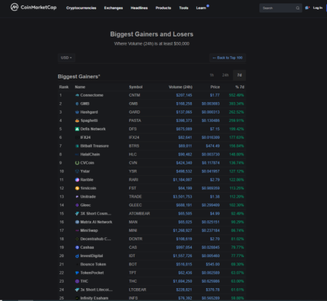Click the Cashaa coin icon
Screen dimensions: 327x301
coord(77,248)
